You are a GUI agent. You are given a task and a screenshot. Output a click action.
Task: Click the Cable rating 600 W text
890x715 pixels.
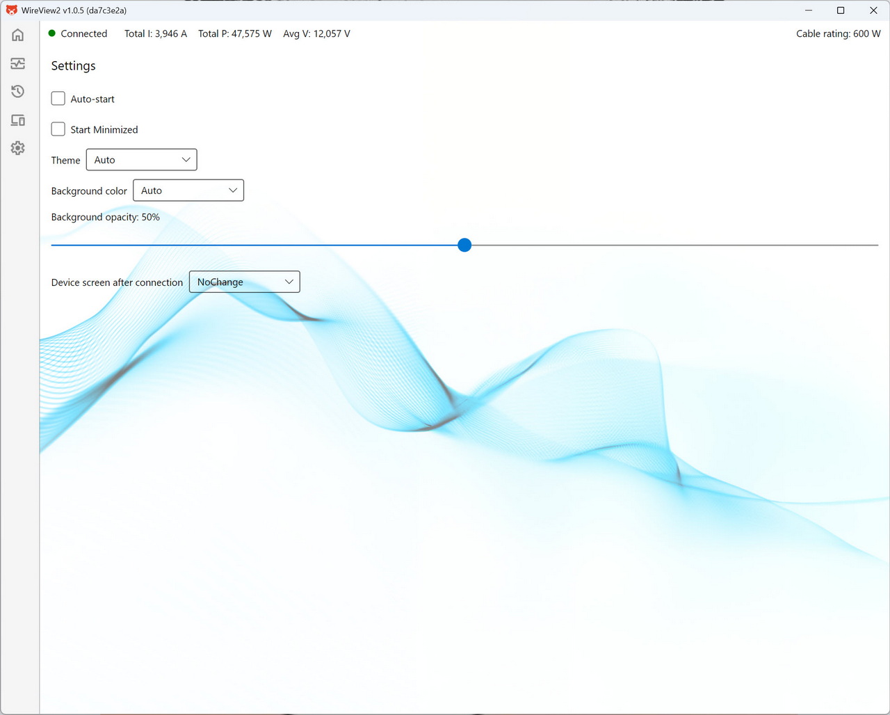(x=838, y=33)
